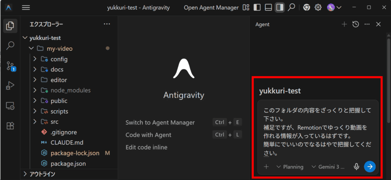
Task: Open the Chrome browser icon in title bar
Action: tap(306, 7)
